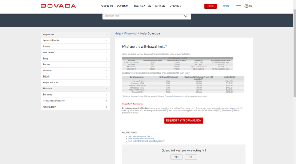This screenshot has width=296, height=164.
Task: Open Financial help category
Action: point(75,89)
